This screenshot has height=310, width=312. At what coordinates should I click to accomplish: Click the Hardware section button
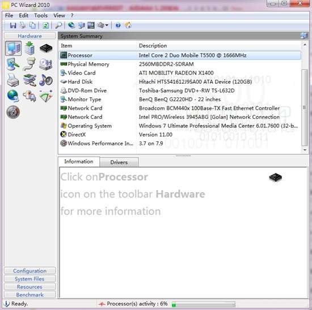(29, 36)
